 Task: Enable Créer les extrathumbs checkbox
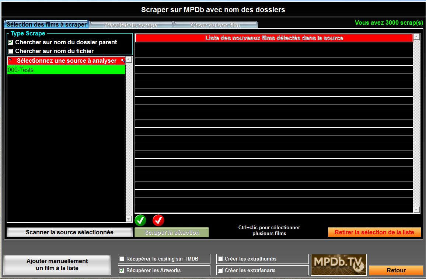click(x=220, y=259)
